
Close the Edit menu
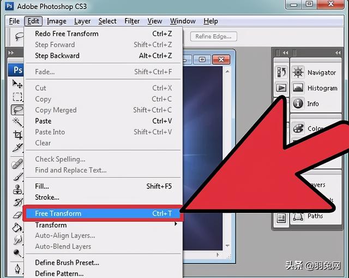tap(33, 21)
